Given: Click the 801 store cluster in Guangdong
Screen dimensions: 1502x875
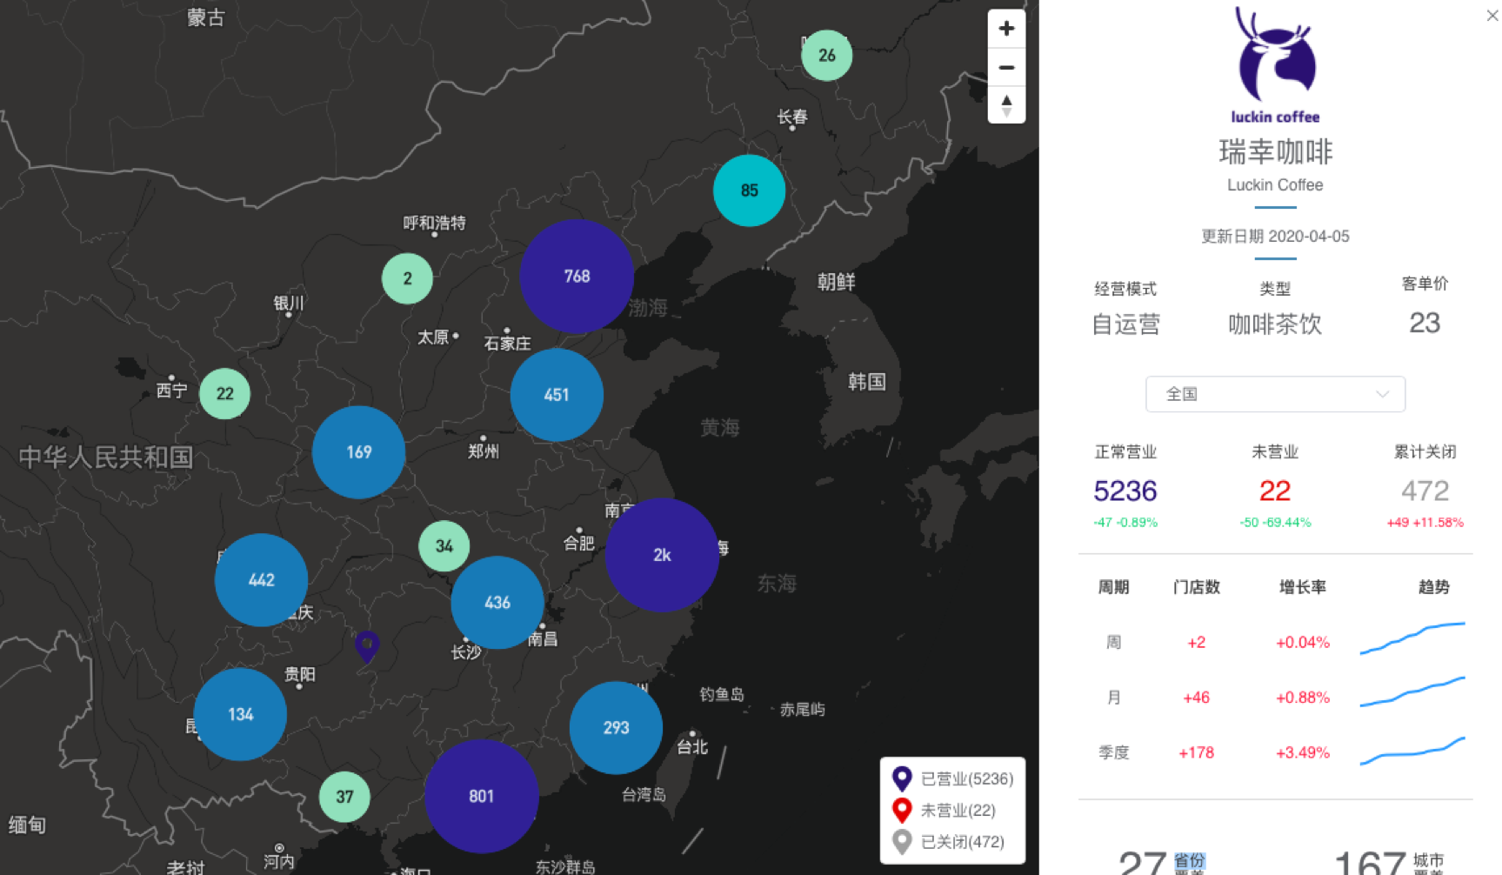Looking at the screenshot, I should pos(481,796).
